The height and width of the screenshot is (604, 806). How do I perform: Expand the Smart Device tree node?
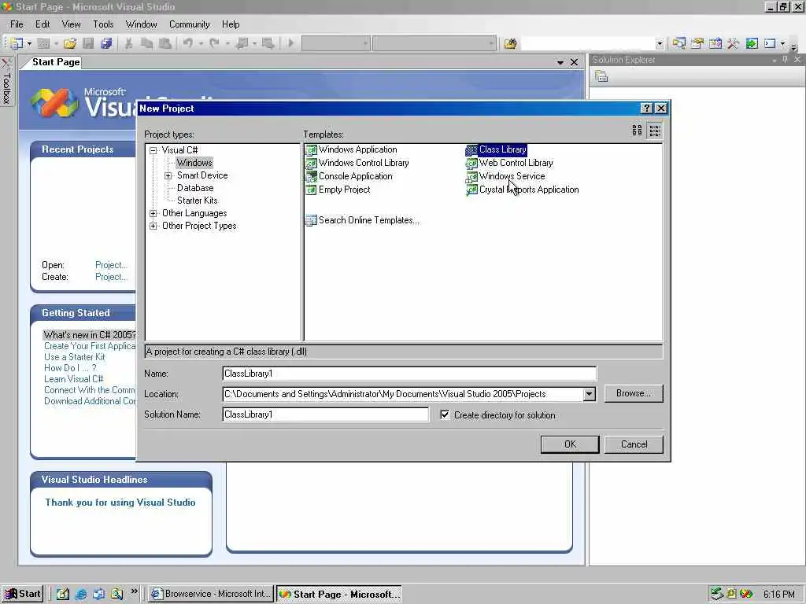click(x=168, y=175)
